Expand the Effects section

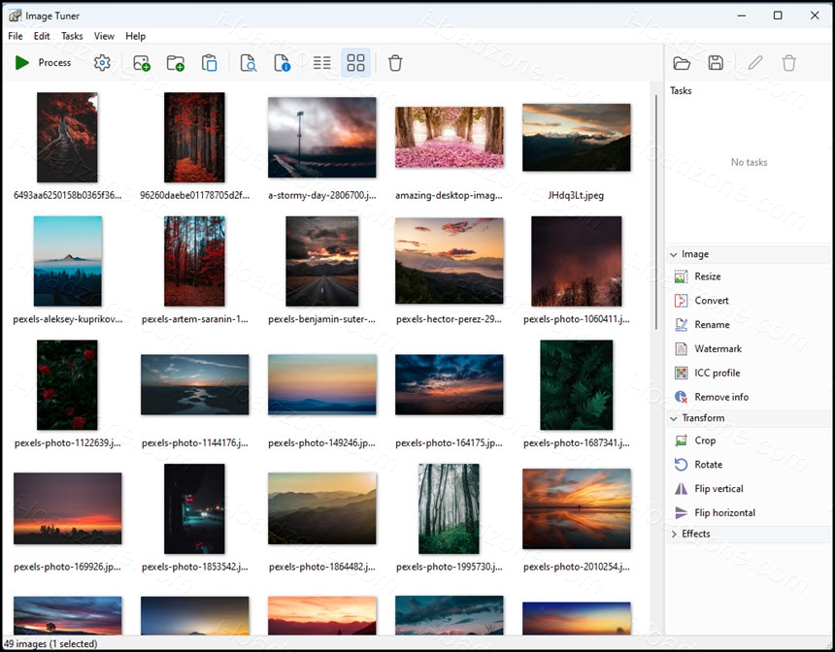(674, 534)
